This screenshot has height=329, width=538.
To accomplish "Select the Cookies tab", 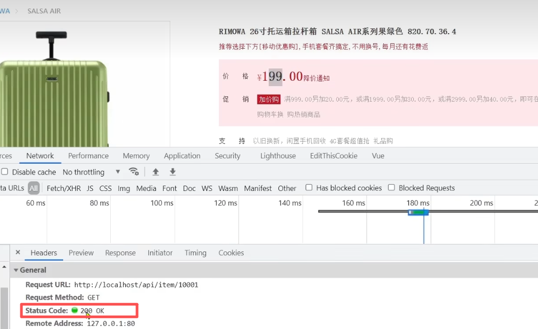I will point(231,253).
